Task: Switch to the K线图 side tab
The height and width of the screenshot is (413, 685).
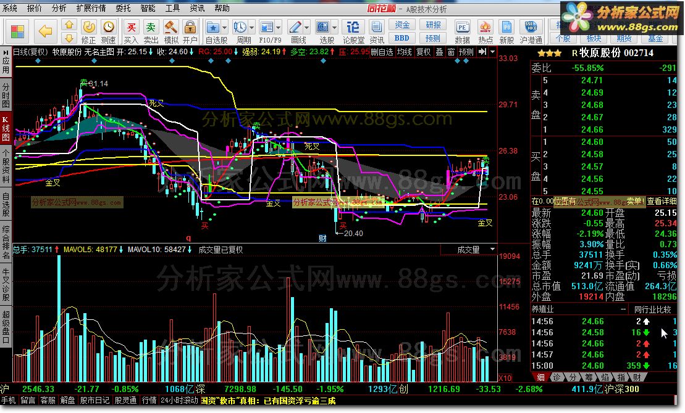Action: point(6,129)
